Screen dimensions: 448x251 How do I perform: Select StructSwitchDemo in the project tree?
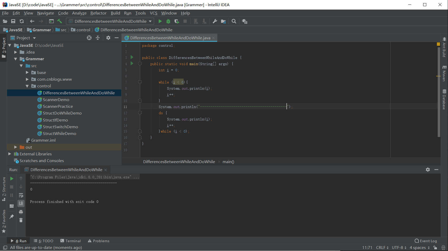(x=60, y=127)
